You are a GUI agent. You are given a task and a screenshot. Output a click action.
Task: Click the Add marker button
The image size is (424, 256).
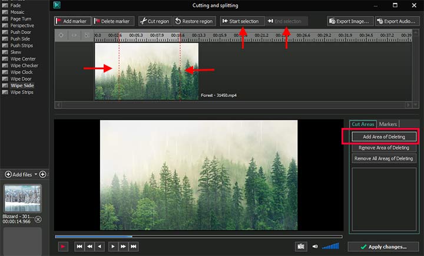click(73, 21)
